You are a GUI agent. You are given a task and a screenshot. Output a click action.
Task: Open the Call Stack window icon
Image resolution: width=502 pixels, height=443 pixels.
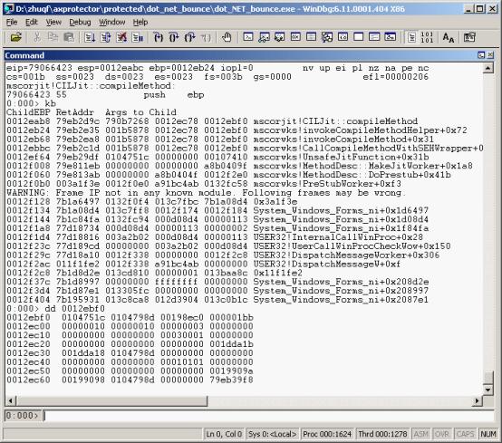[327, 37]
